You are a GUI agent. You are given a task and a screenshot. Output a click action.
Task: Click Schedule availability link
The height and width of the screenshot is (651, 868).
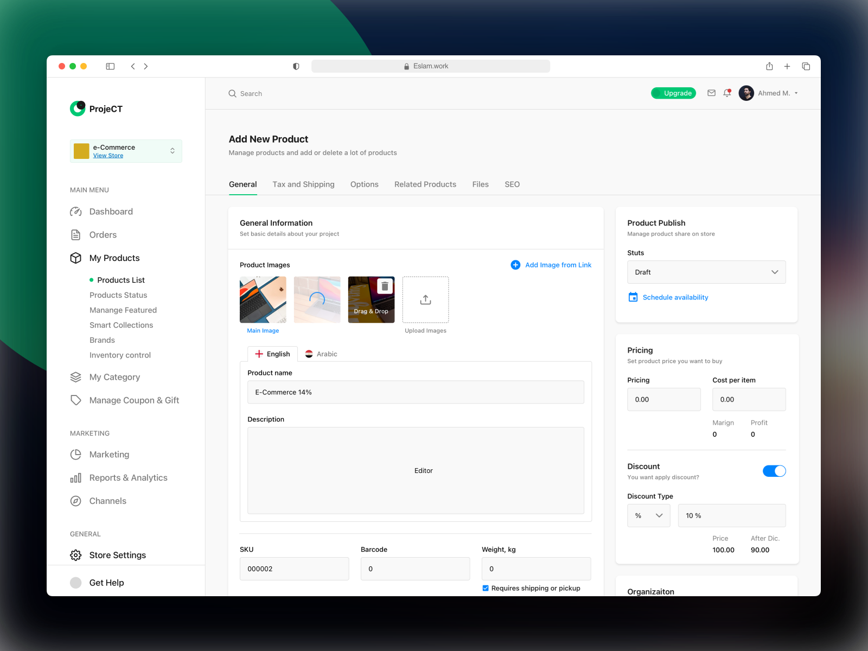click(675, 297)
